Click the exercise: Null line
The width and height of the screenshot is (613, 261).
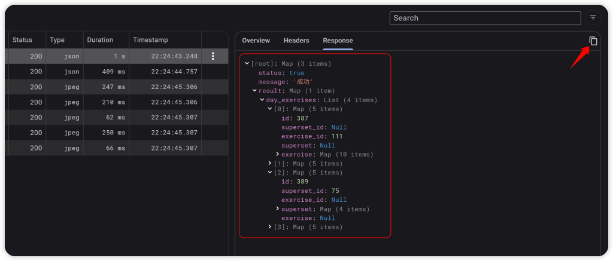pos(308,218)
